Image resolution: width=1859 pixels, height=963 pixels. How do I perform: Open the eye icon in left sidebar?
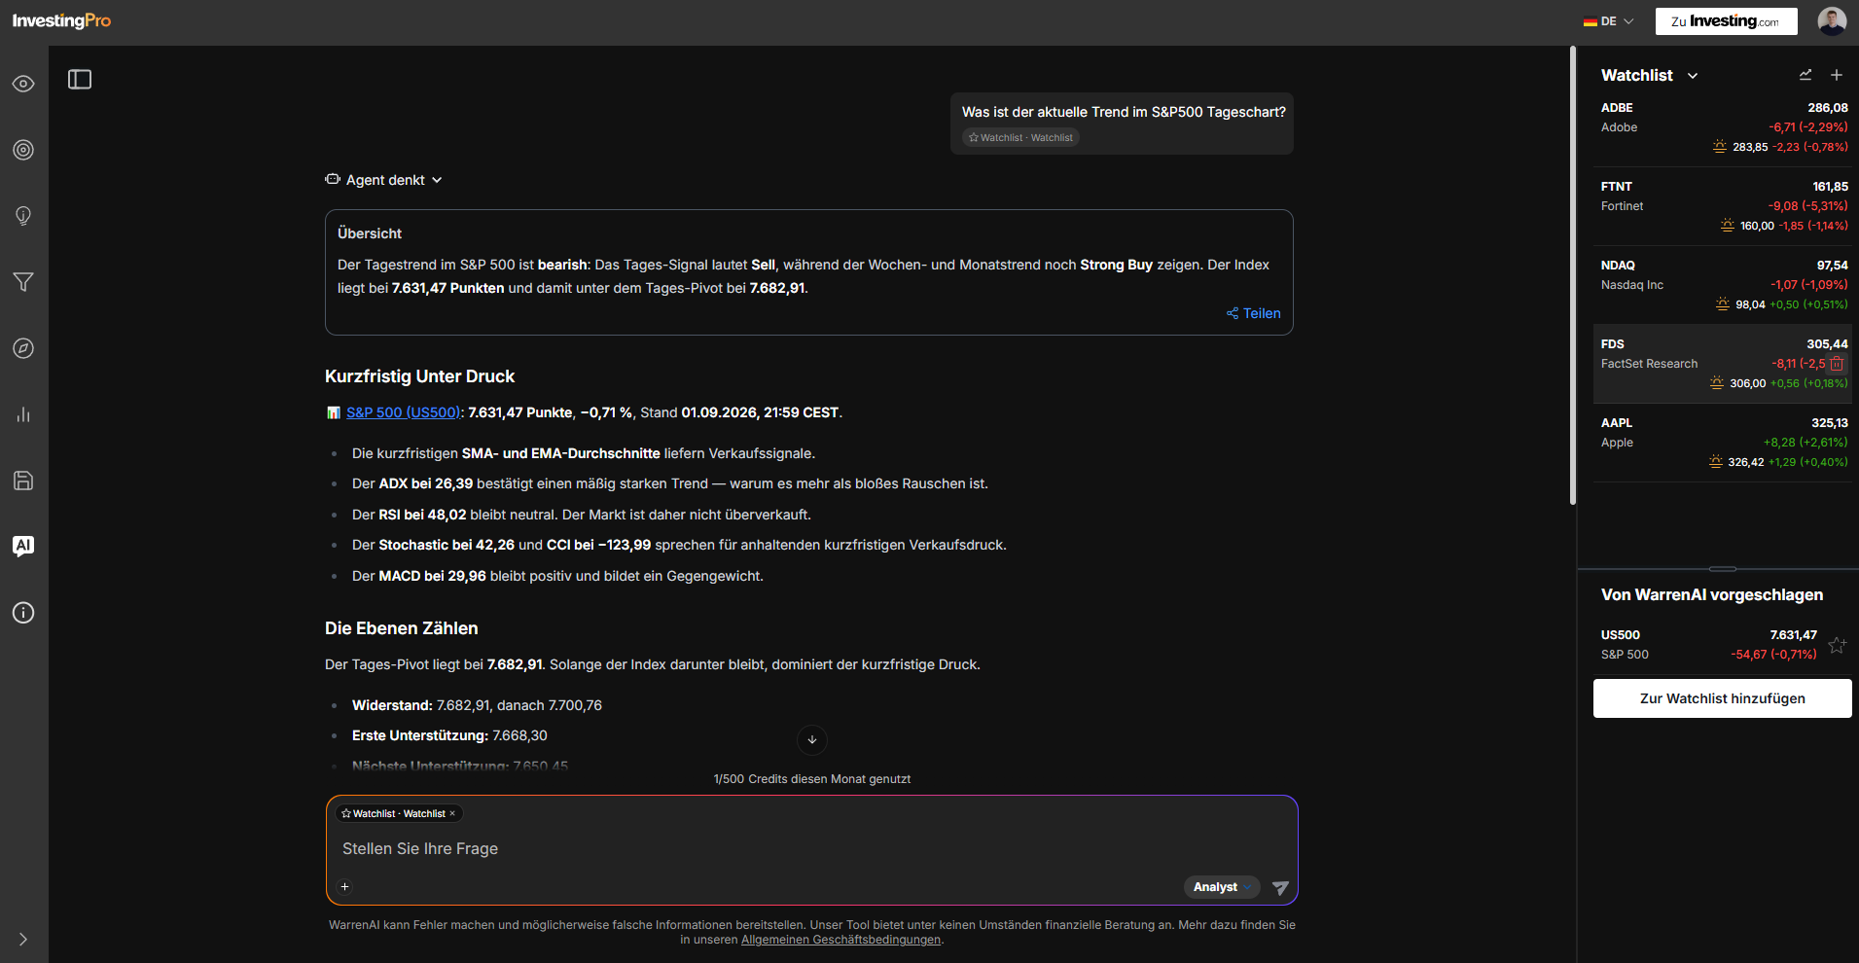pos(23,84)
